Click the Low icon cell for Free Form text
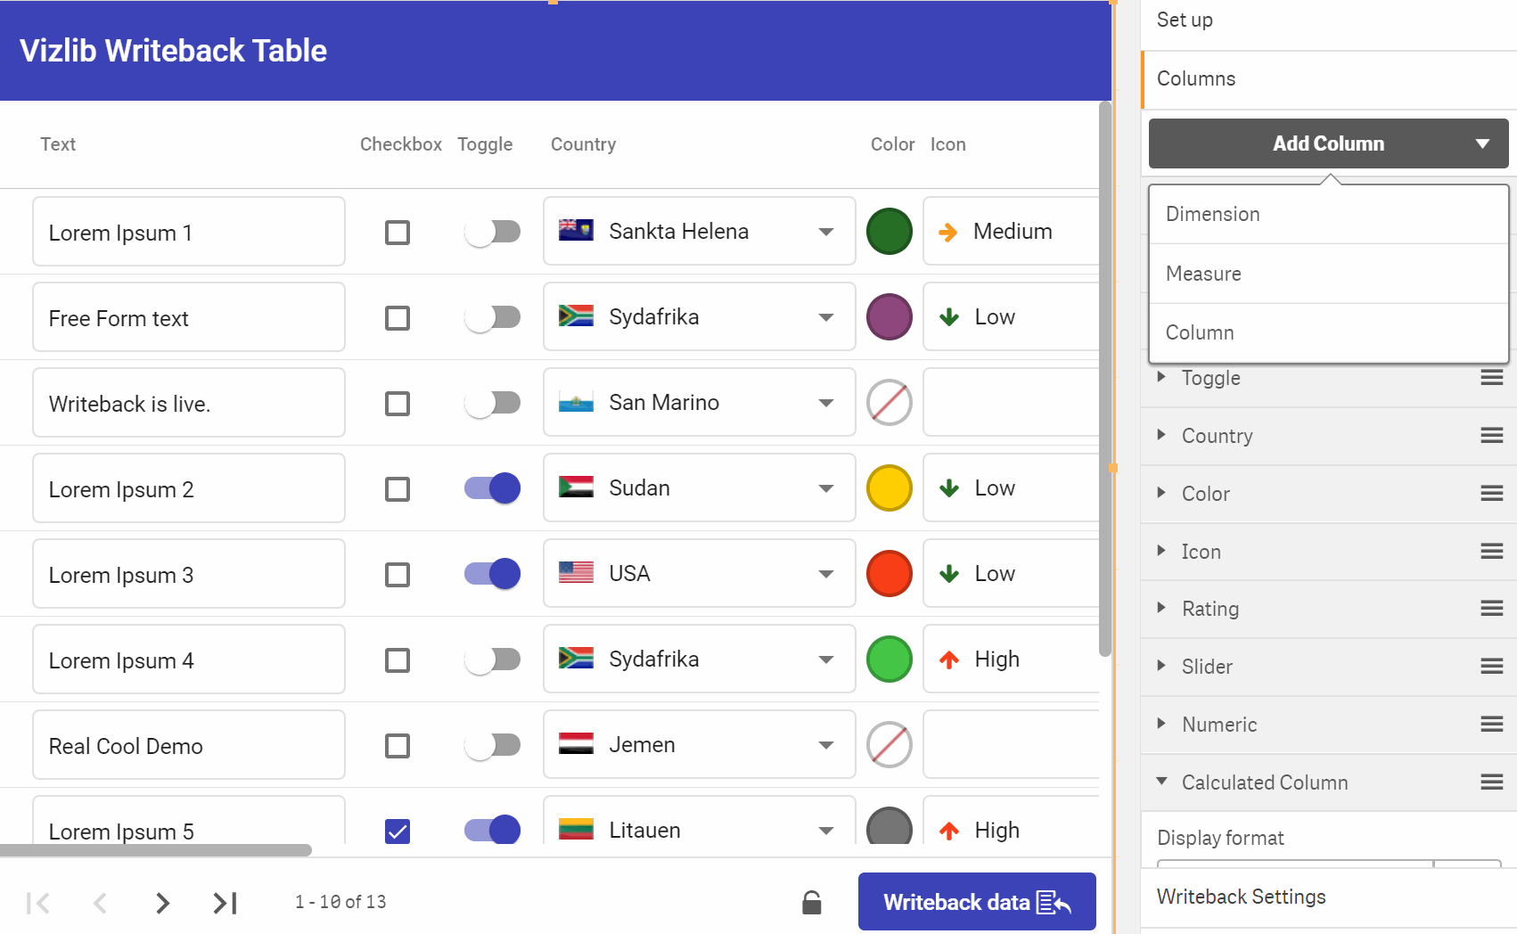 [1011, 317]
